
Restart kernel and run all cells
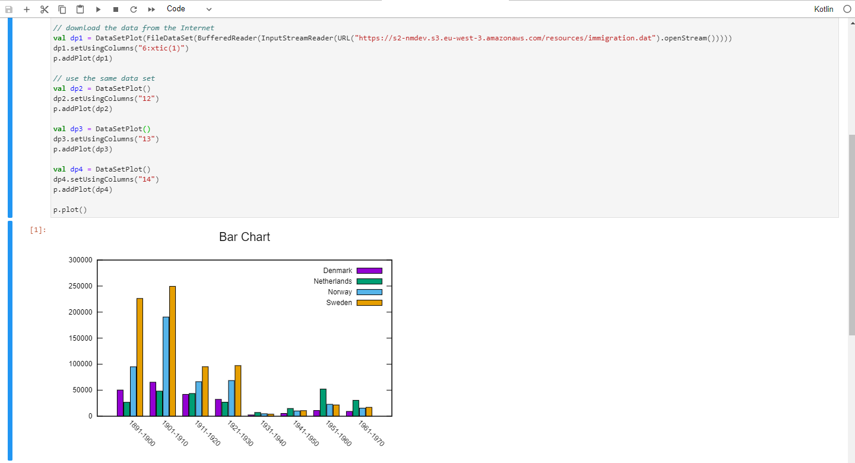[x=151, y=9]
